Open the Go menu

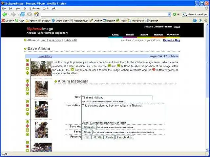click(x=25, y=9)
